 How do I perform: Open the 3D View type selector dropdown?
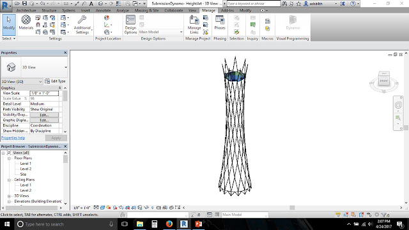(x=65, y=67)
